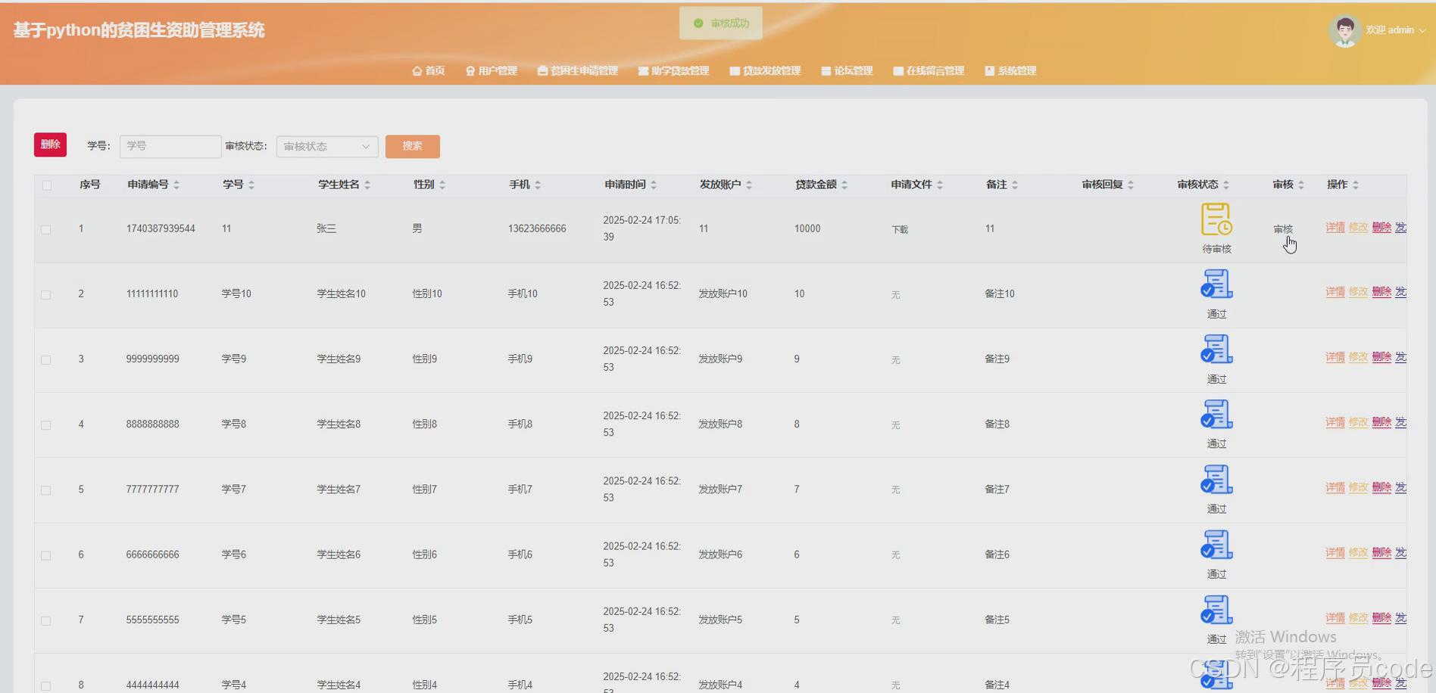1436x693 pixels.
Task: Open 贷款发放管理 menu
Action: click(x=765, y=70)
